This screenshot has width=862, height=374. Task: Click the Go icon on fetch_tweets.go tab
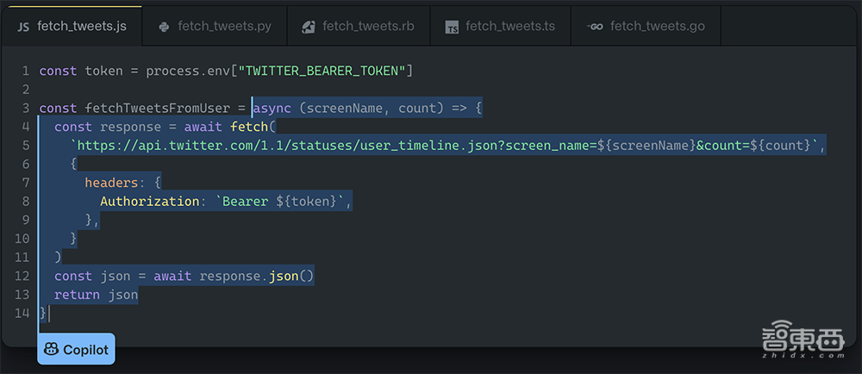pyautogui.click(x=595, y=27)
